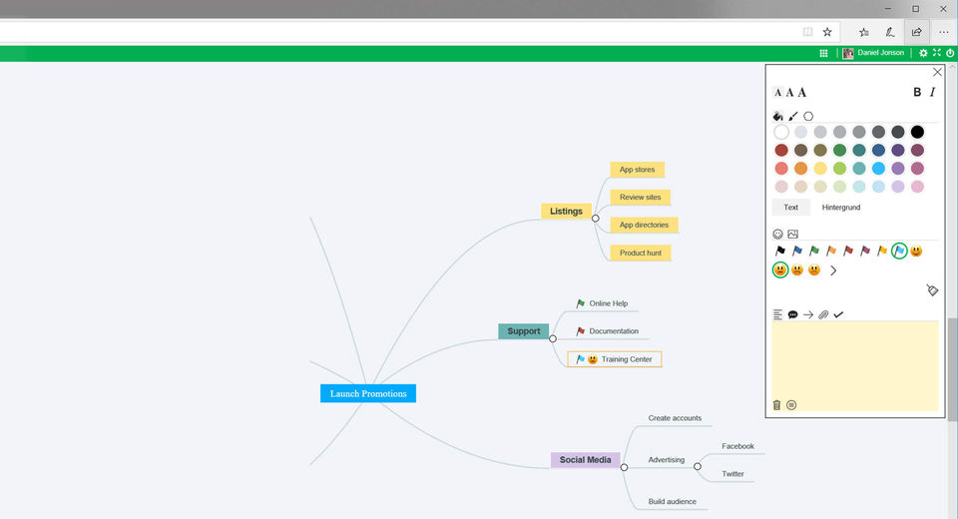Toggle the checkmark task icon

[838, 314]
